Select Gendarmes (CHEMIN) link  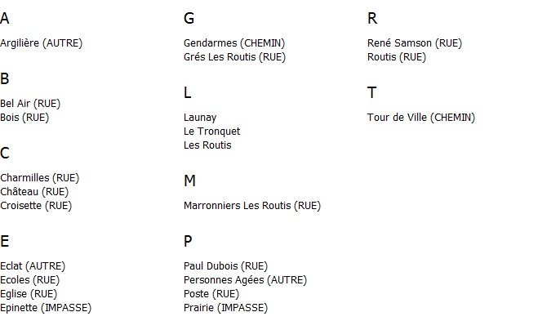click(234, 43)
